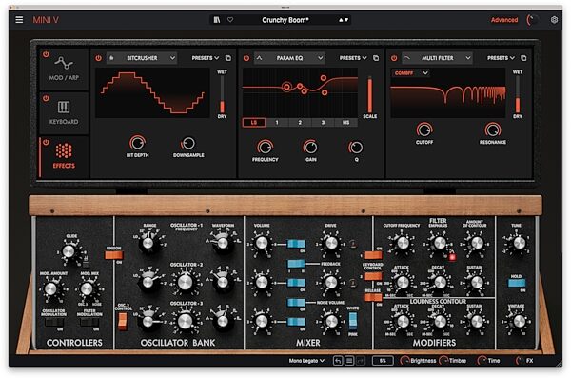Toggle the Keyboard panel power button
The image size is (571, 378).
tap(46, 98)
